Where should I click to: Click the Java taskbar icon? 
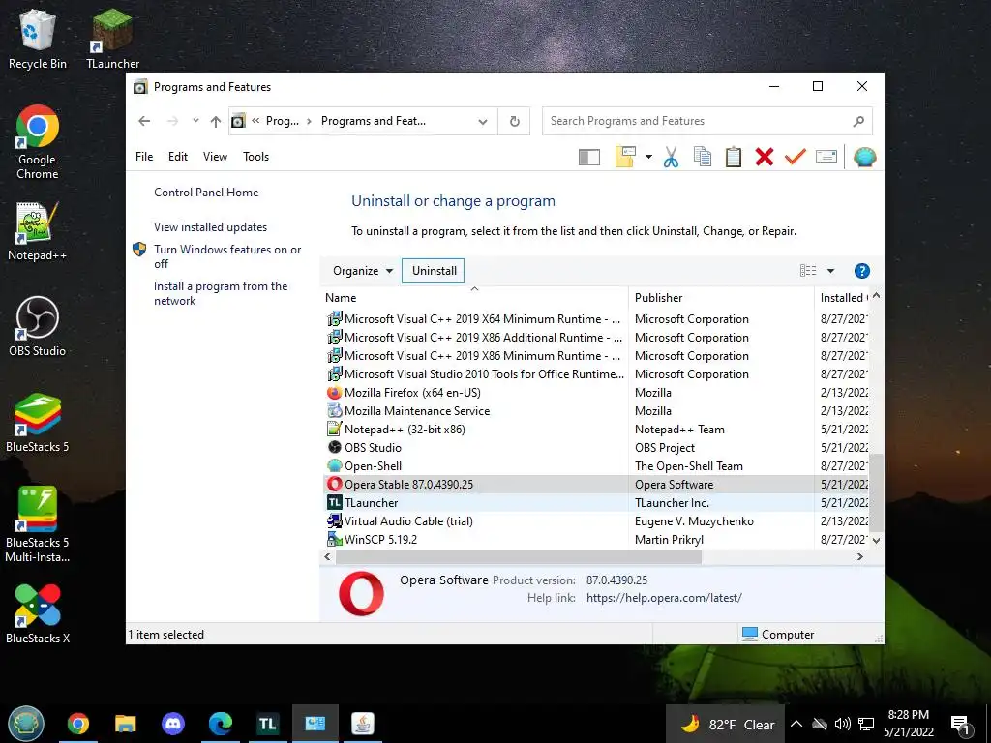pos(363,724)
